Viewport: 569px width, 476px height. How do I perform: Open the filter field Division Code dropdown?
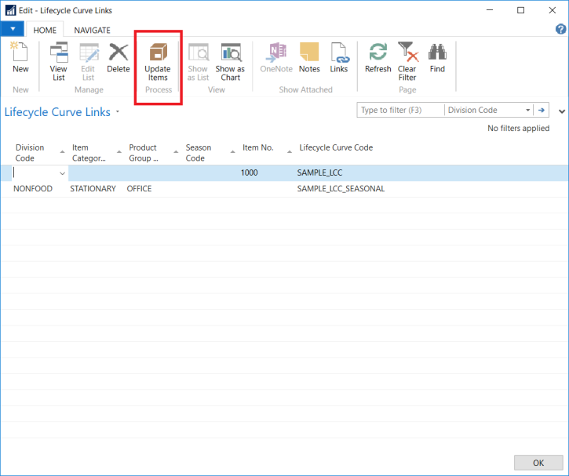click(x=528, y=111)
